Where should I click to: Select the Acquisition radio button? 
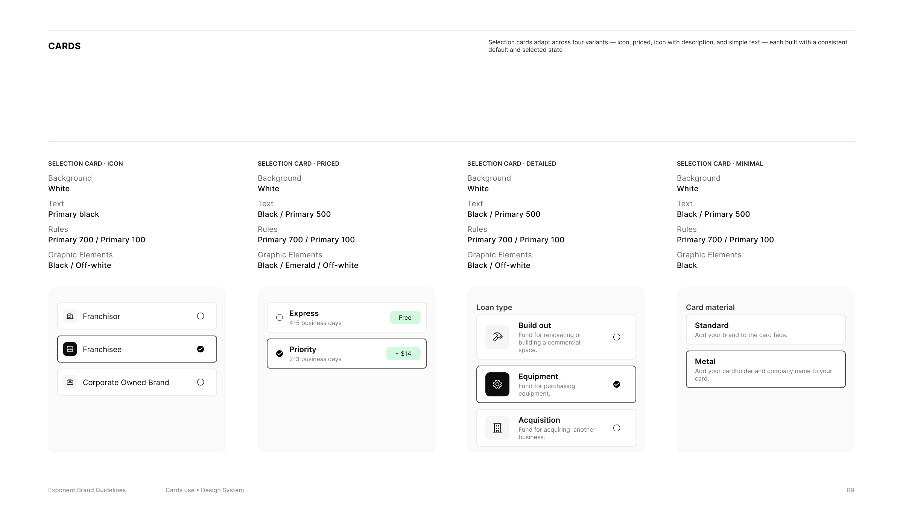617,428
